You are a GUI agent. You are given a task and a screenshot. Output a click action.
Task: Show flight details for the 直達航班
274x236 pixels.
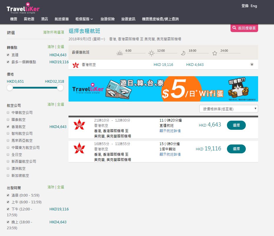coord(170,131)
